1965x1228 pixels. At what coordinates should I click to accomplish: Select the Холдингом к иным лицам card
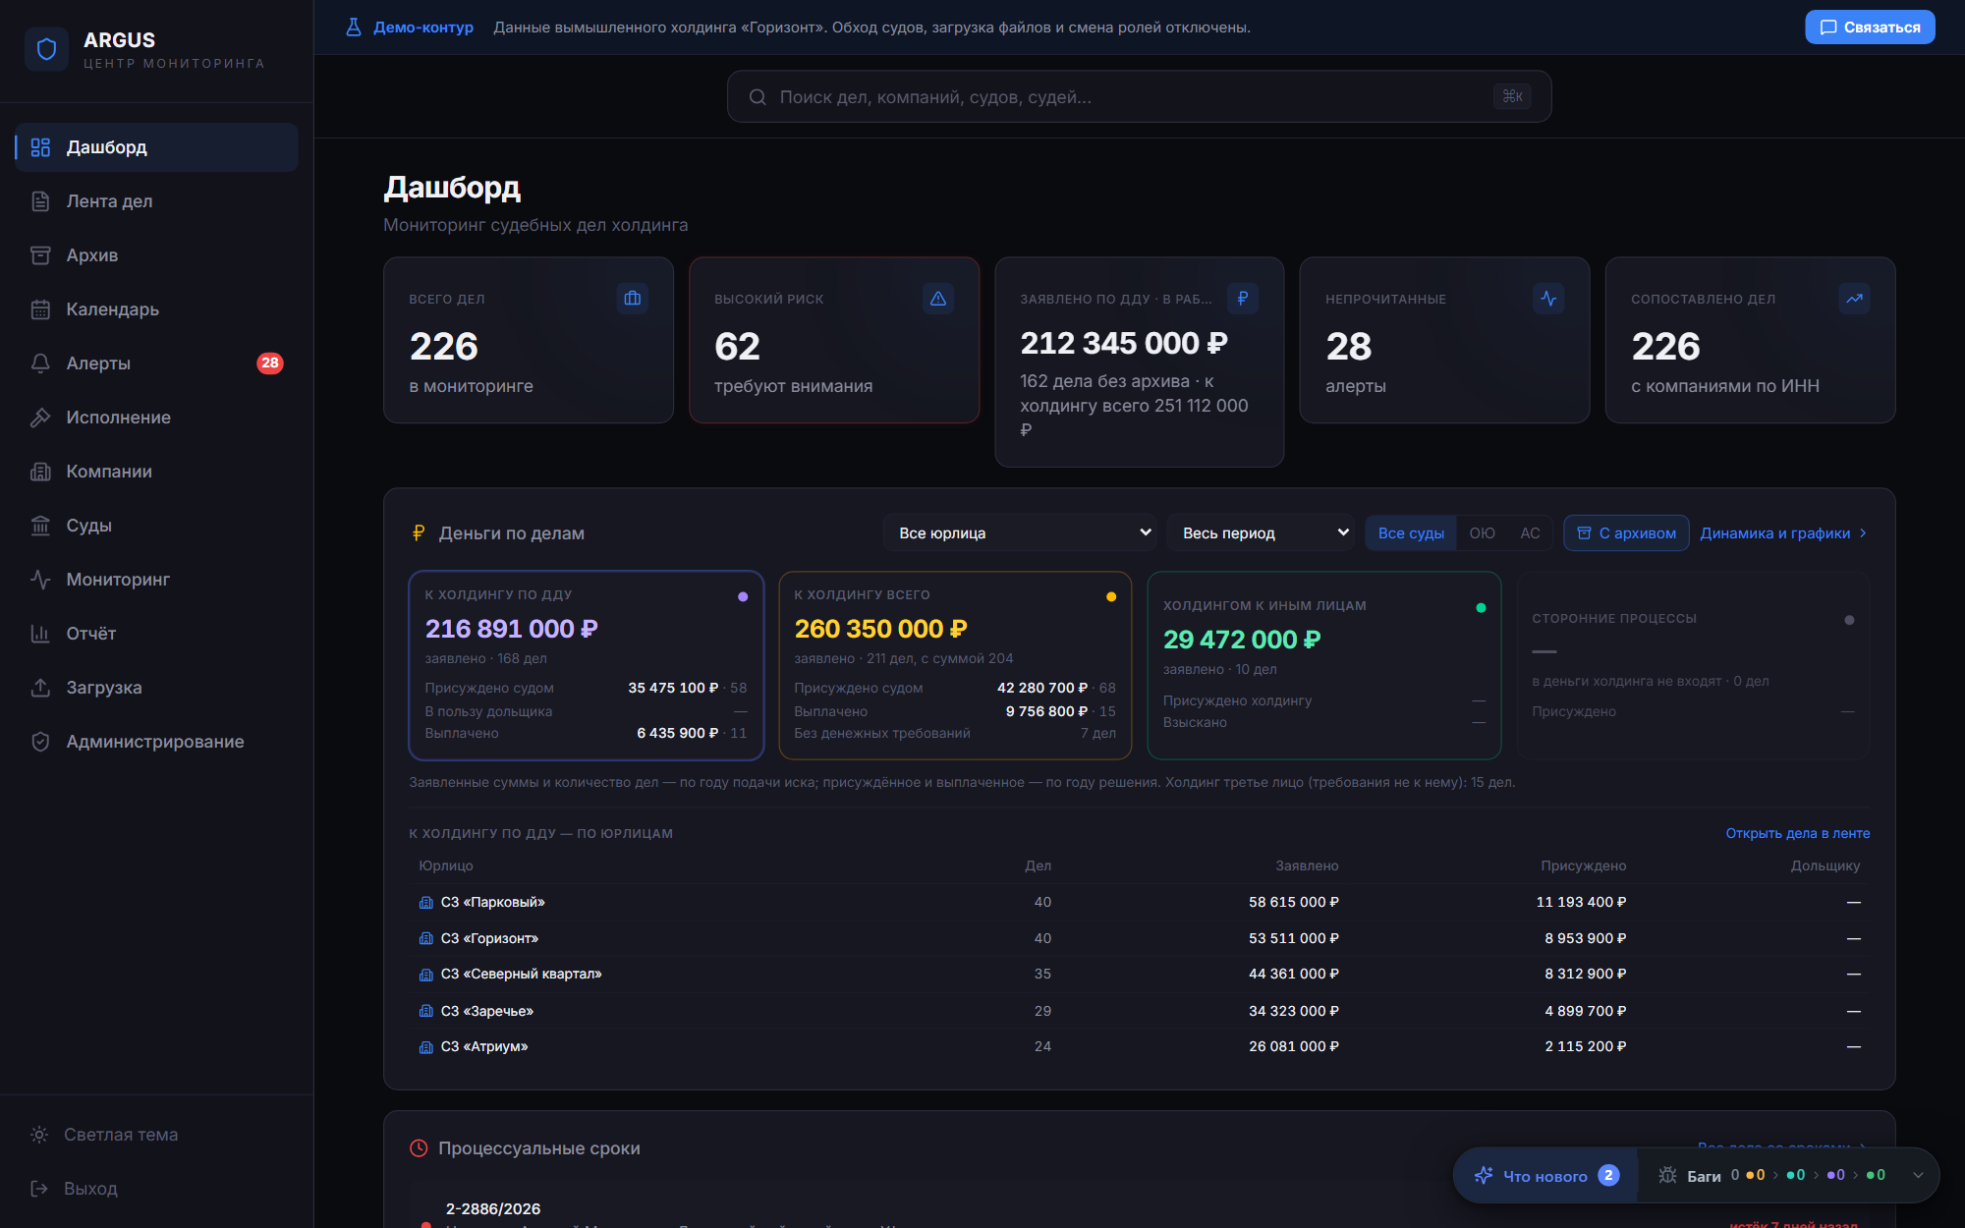[1324, 665]
